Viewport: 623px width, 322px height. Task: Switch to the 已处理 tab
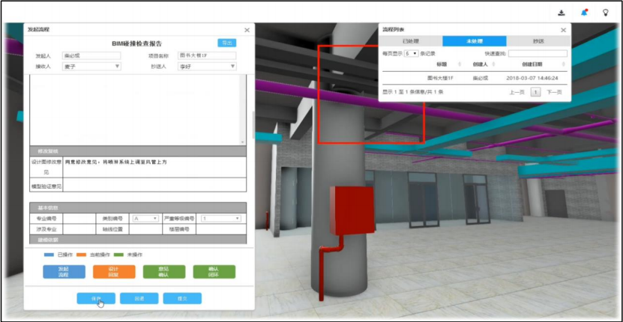[410, 41]
